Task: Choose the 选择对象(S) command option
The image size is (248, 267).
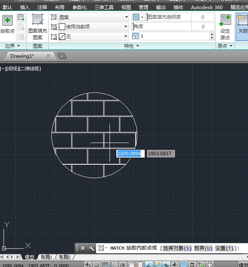Action: pyautogui.click(x=177, y=248)
